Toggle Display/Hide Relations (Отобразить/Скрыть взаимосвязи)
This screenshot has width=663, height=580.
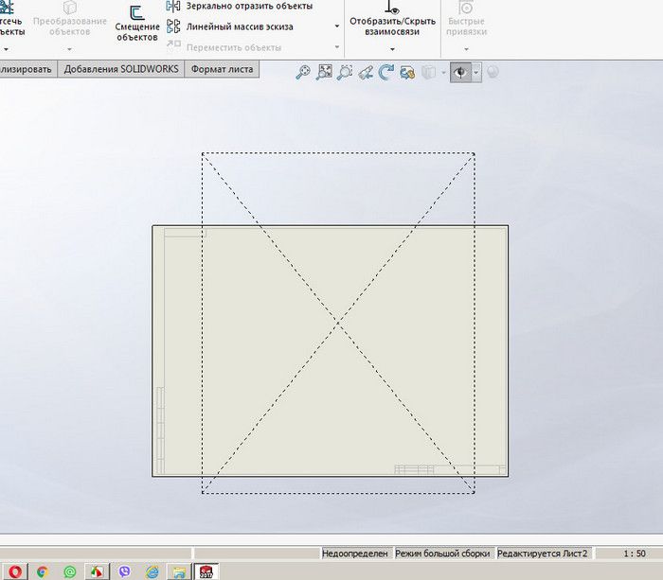[x=392, y=21]
